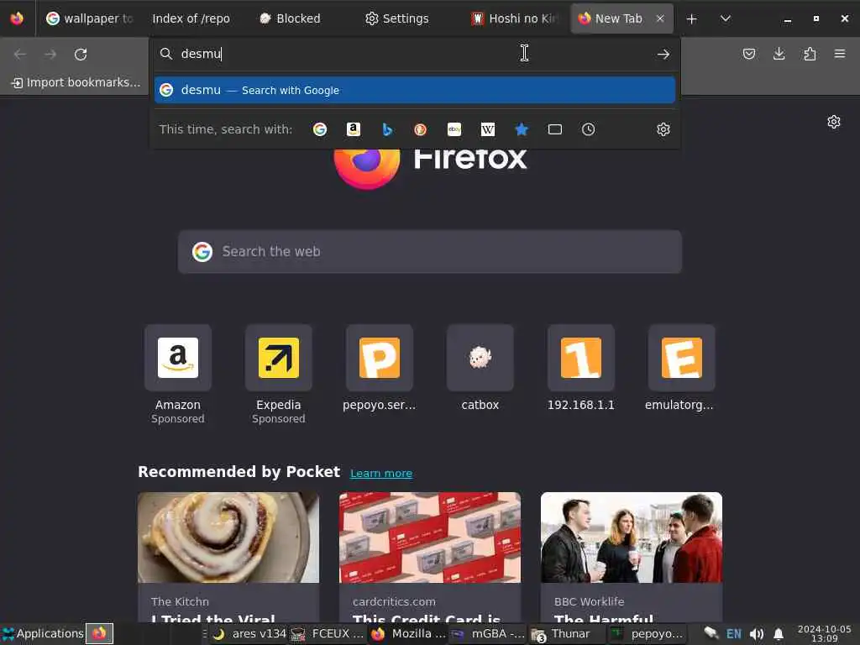Switch to the wallpaper Google tab
The image size is (860, 645).
click(89, 18)
